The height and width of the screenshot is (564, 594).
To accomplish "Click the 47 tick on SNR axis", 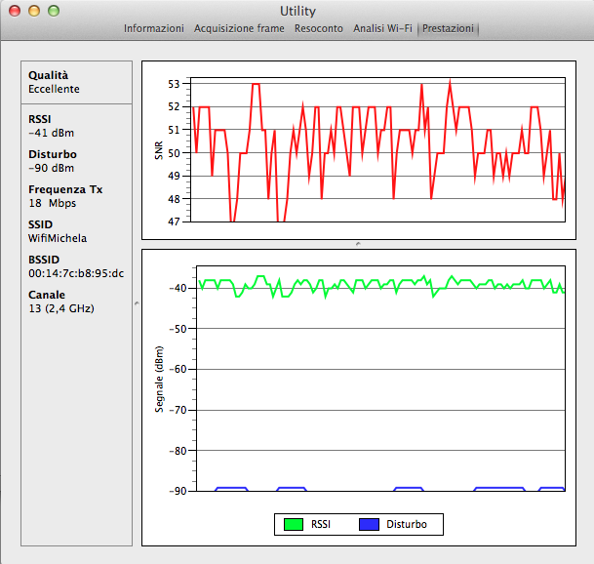I will point(174,222).
